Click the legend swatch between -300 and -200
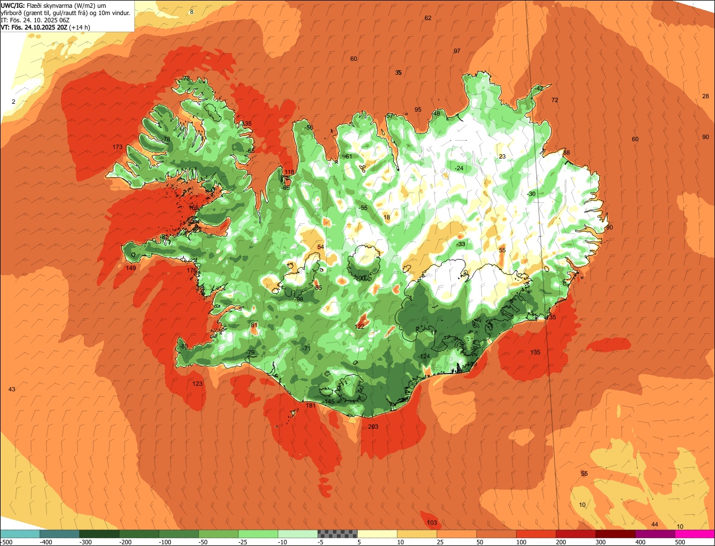Screen dimensions: 715x546 tap(99, 534)
